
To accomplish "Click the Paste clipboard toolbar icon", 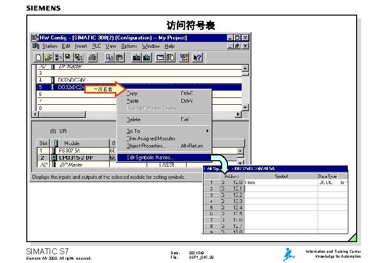I will [x=119, y=57].
